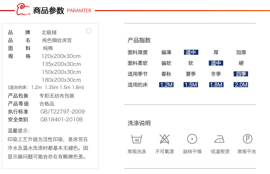The height and width of the screenshot is (174, 270).
Task: Click the 洗涤说明 section title
Action: pyautogui.click(x=139, y=123)
